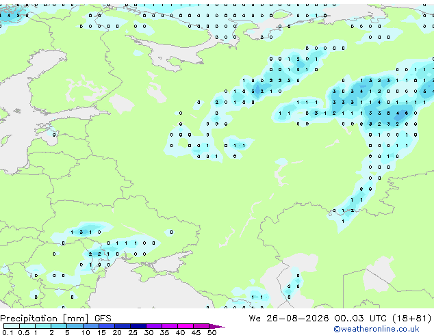Select the 0.1–0.5 mm legend color swatch
Viewport: 434px width, 335px height.
click(12, 326)
